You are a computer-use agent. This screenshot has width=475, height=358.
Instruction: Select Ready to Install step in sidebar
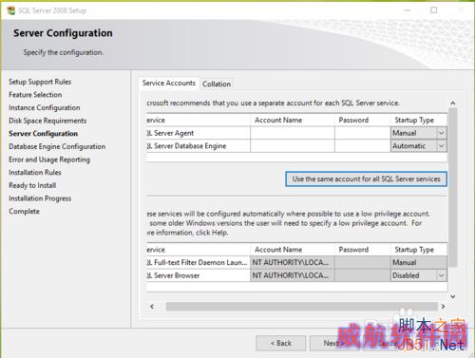pos(32,185)
